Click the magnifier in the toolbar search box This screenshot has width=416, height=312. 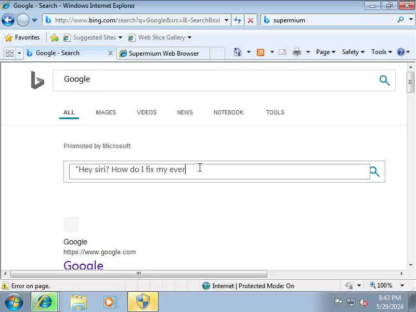point(400,20)
